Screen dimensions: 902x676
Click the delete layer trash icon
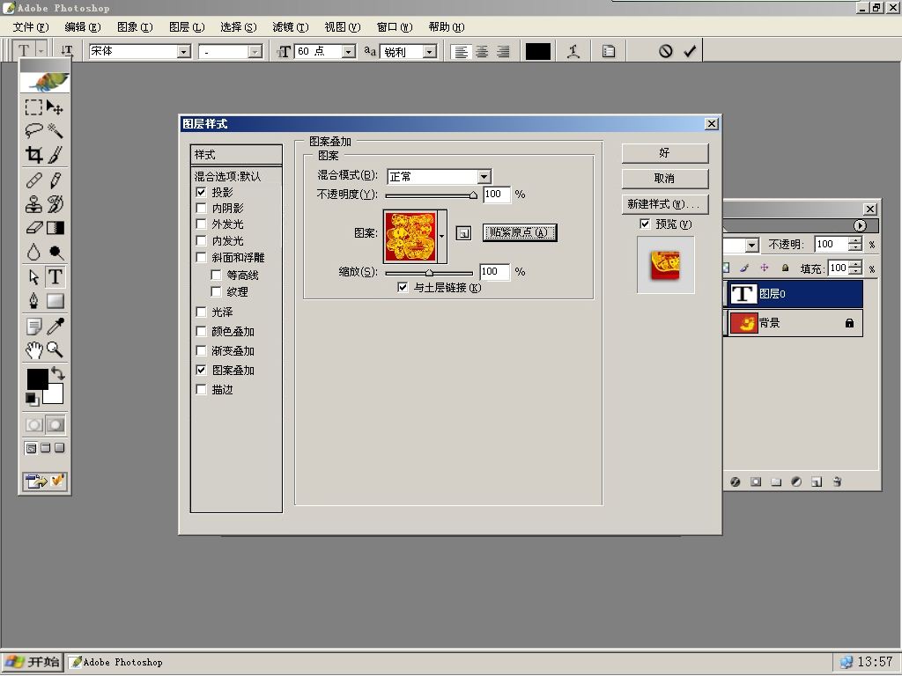click(x=837, y=481)
